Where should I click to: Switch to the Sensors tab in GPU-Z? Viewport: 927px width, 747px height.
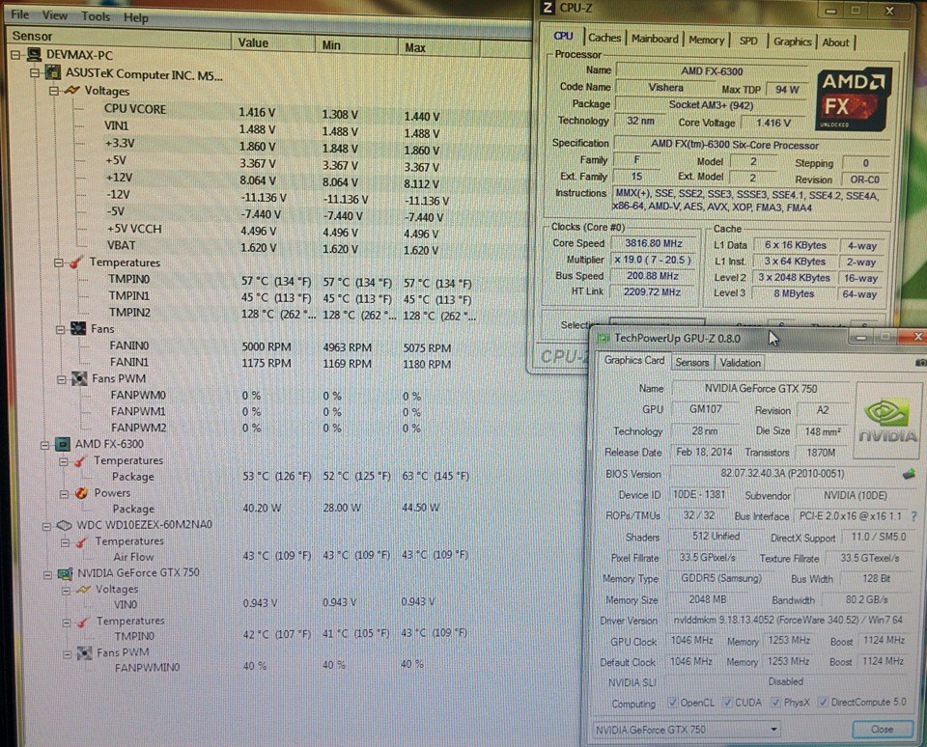[x=691, y=362]
